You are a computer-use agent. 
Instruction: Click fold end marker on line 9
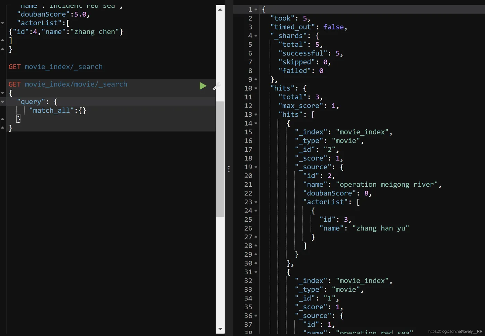pyautogui.click(x=256, y=79)
